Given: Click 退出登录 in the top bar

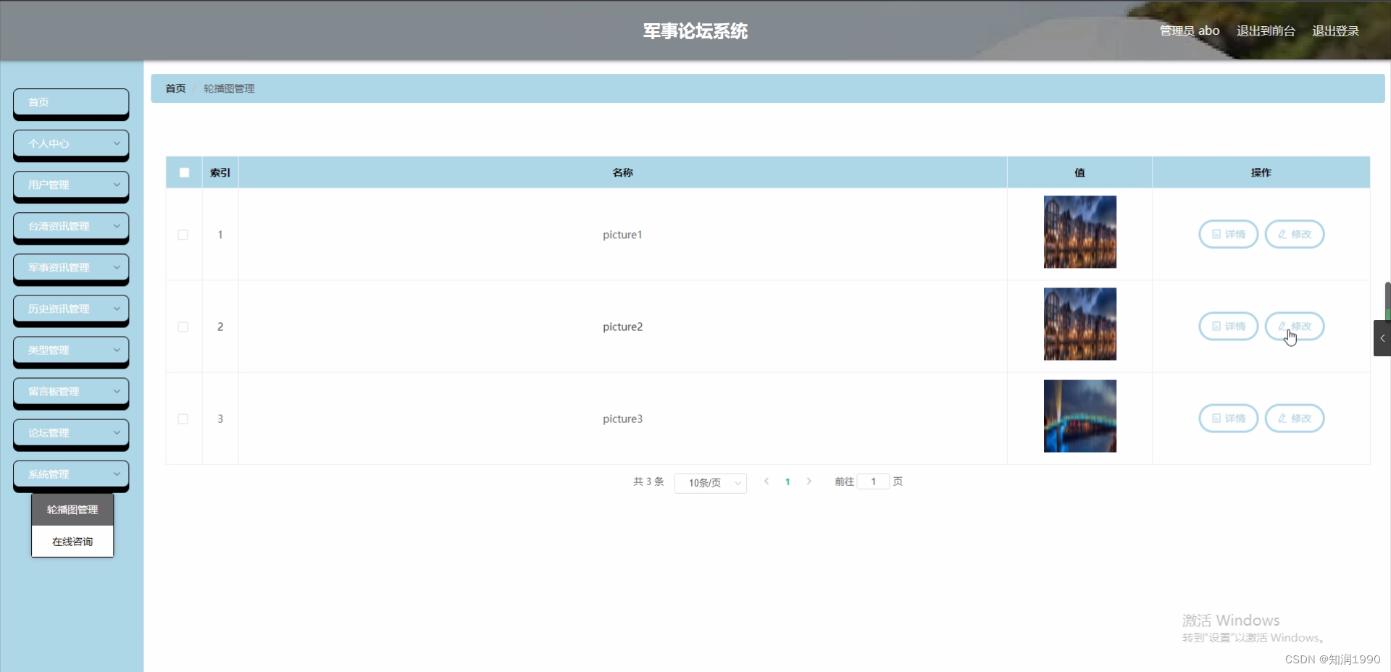Looking at the screenshot, I should click(1337, 30).
